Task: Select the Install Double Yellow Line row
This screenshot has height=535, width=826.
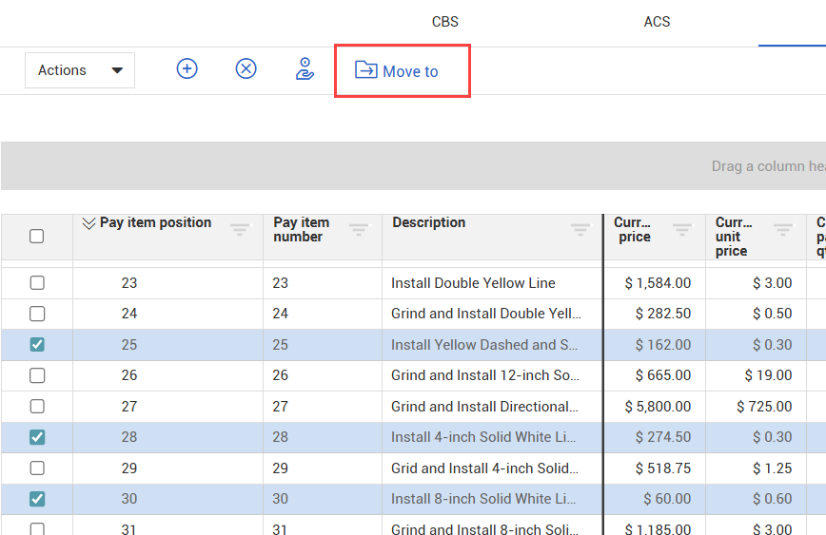Action: (x=473, y=283)
